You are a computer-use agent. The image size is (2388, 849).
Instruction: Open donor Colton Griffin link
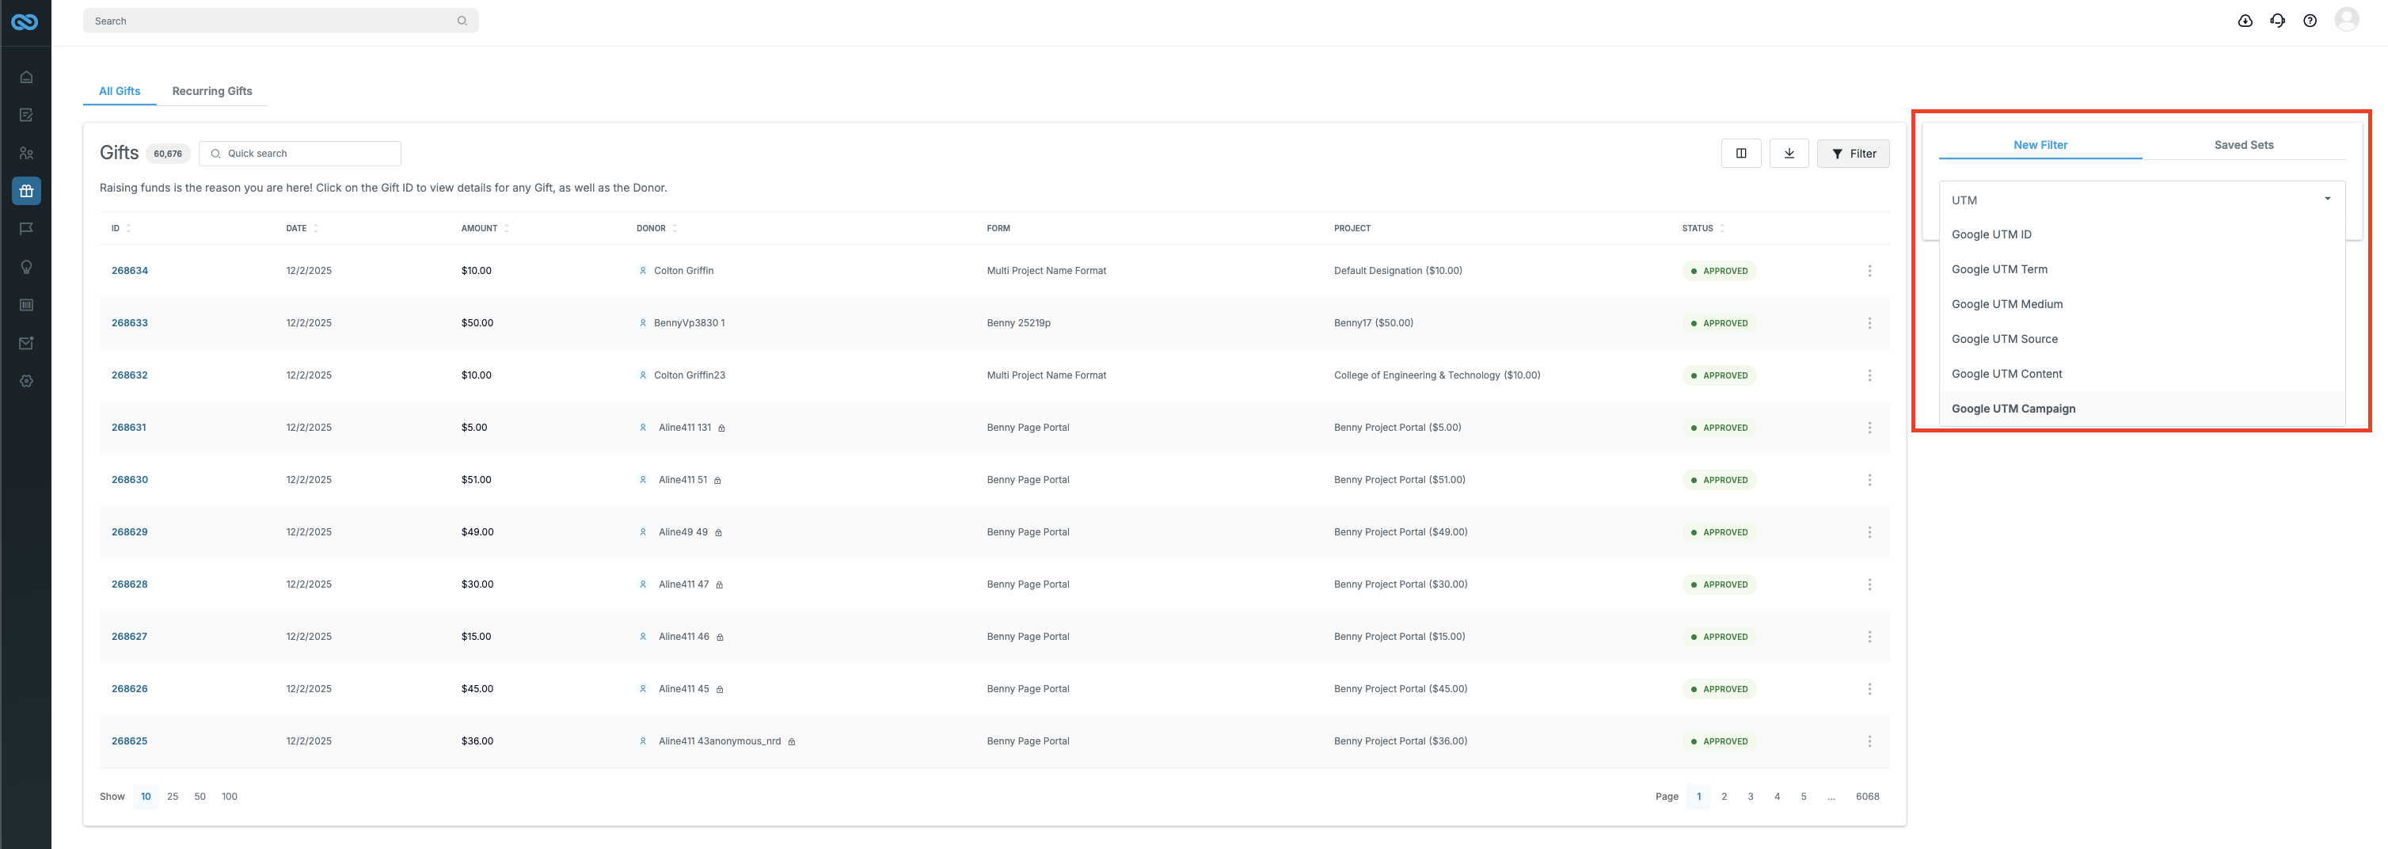coord(683,271)
